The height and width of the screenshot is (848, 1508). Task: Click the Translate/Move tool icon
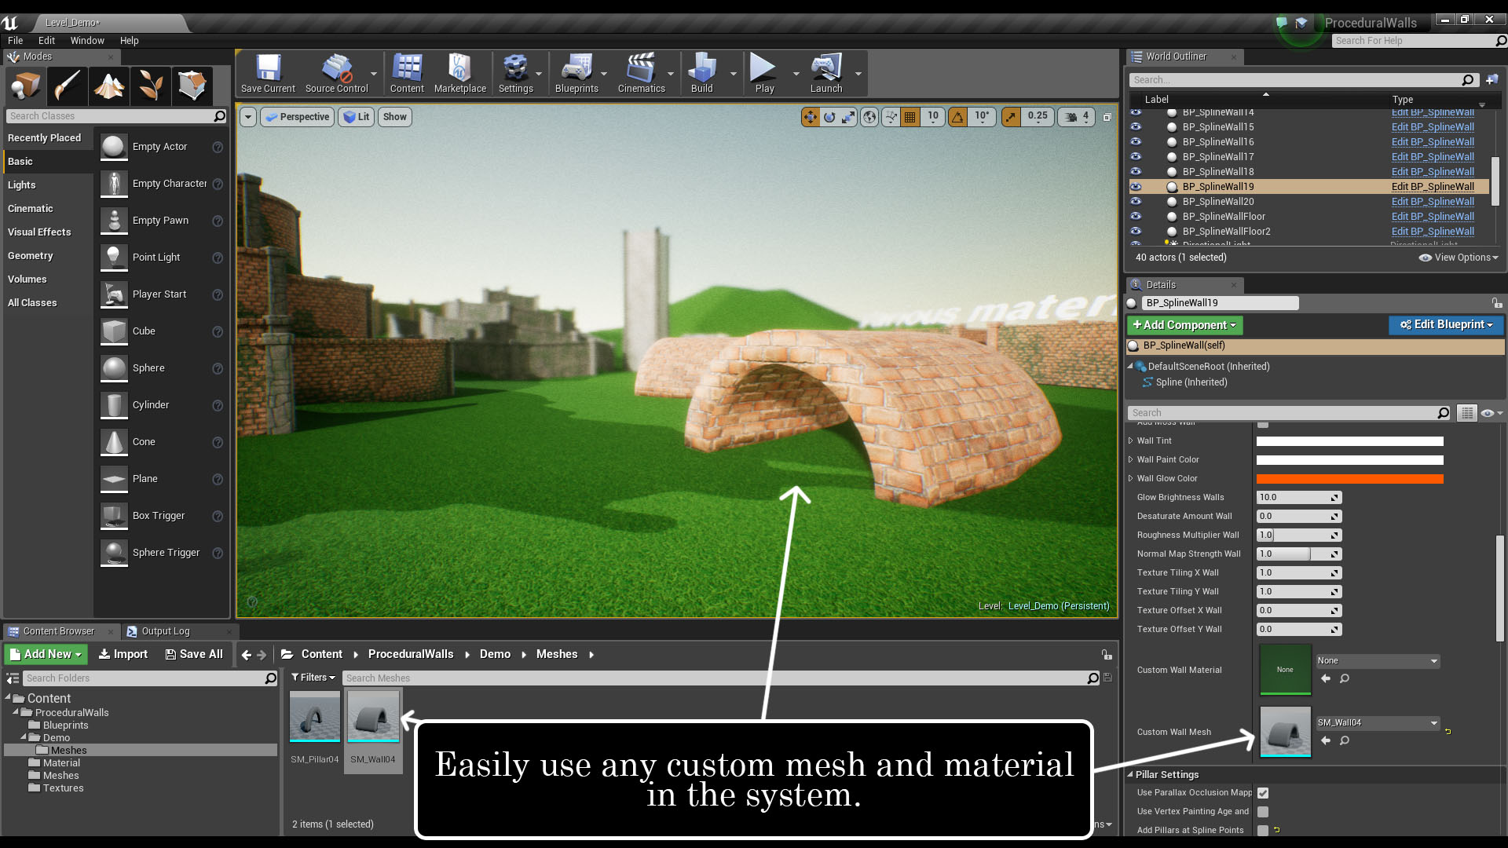pyautogui.click(x=812, y=116)
